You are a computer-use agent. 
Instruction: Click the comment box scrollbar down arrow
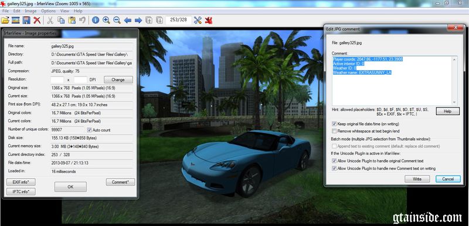point(455,102)
